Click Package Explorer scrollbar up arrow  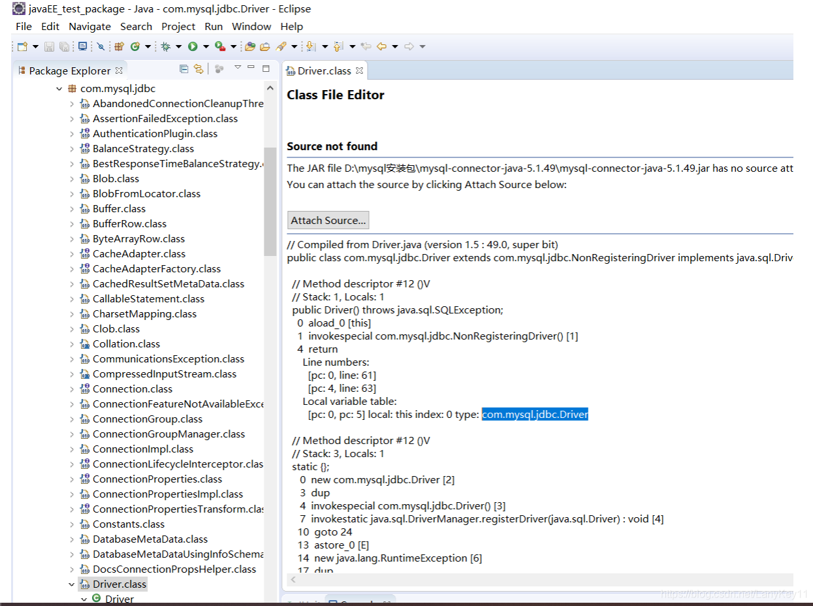[x=270, y=88]
